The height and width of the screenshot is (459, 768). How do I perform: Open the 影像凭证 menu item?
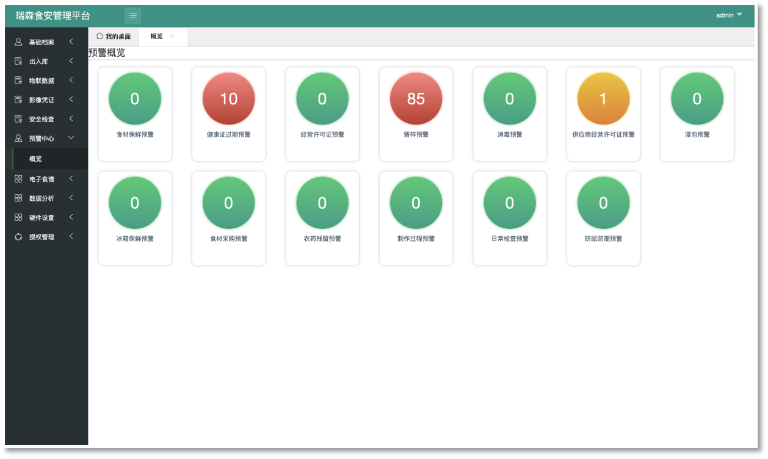coord(42,100)
